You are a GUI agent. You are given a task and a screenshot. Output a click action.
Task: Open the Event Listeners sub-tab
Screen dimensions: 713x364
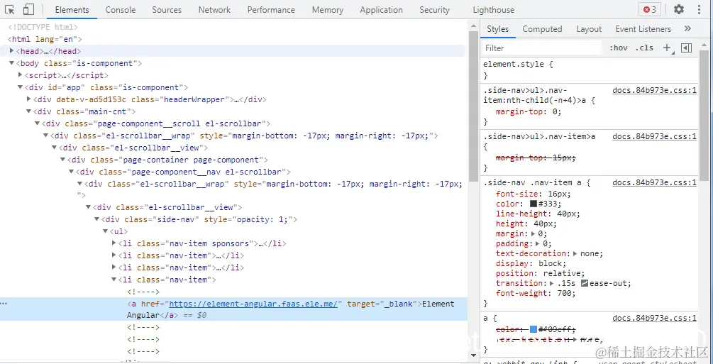pos(643,28)
